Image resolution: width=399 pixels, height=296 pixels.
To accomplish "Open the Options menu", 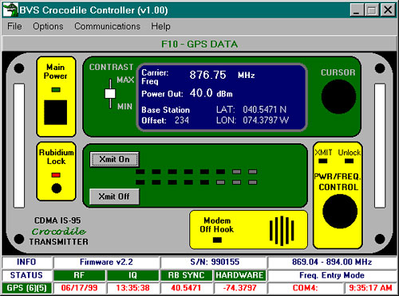I will 48,26.
